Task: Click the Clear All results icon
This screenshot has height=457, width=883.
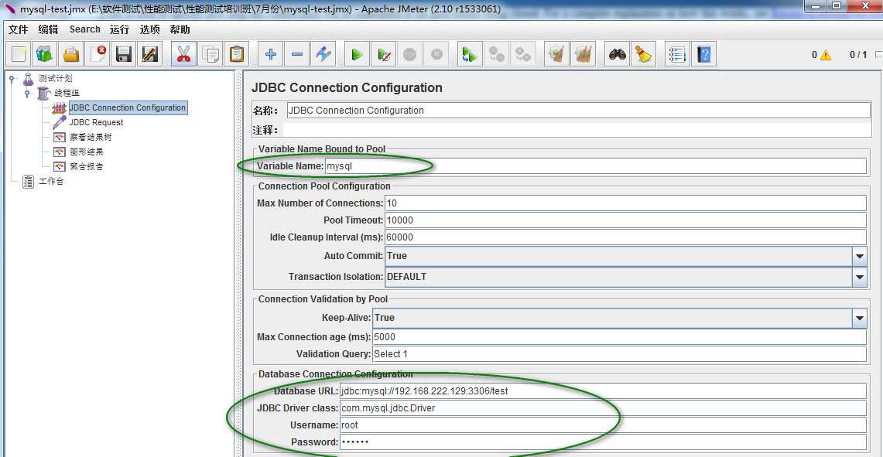Action: coord(584,54)
